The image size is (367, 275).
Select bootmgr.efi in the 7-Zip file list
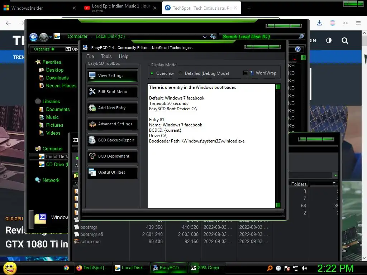(91, 234)
